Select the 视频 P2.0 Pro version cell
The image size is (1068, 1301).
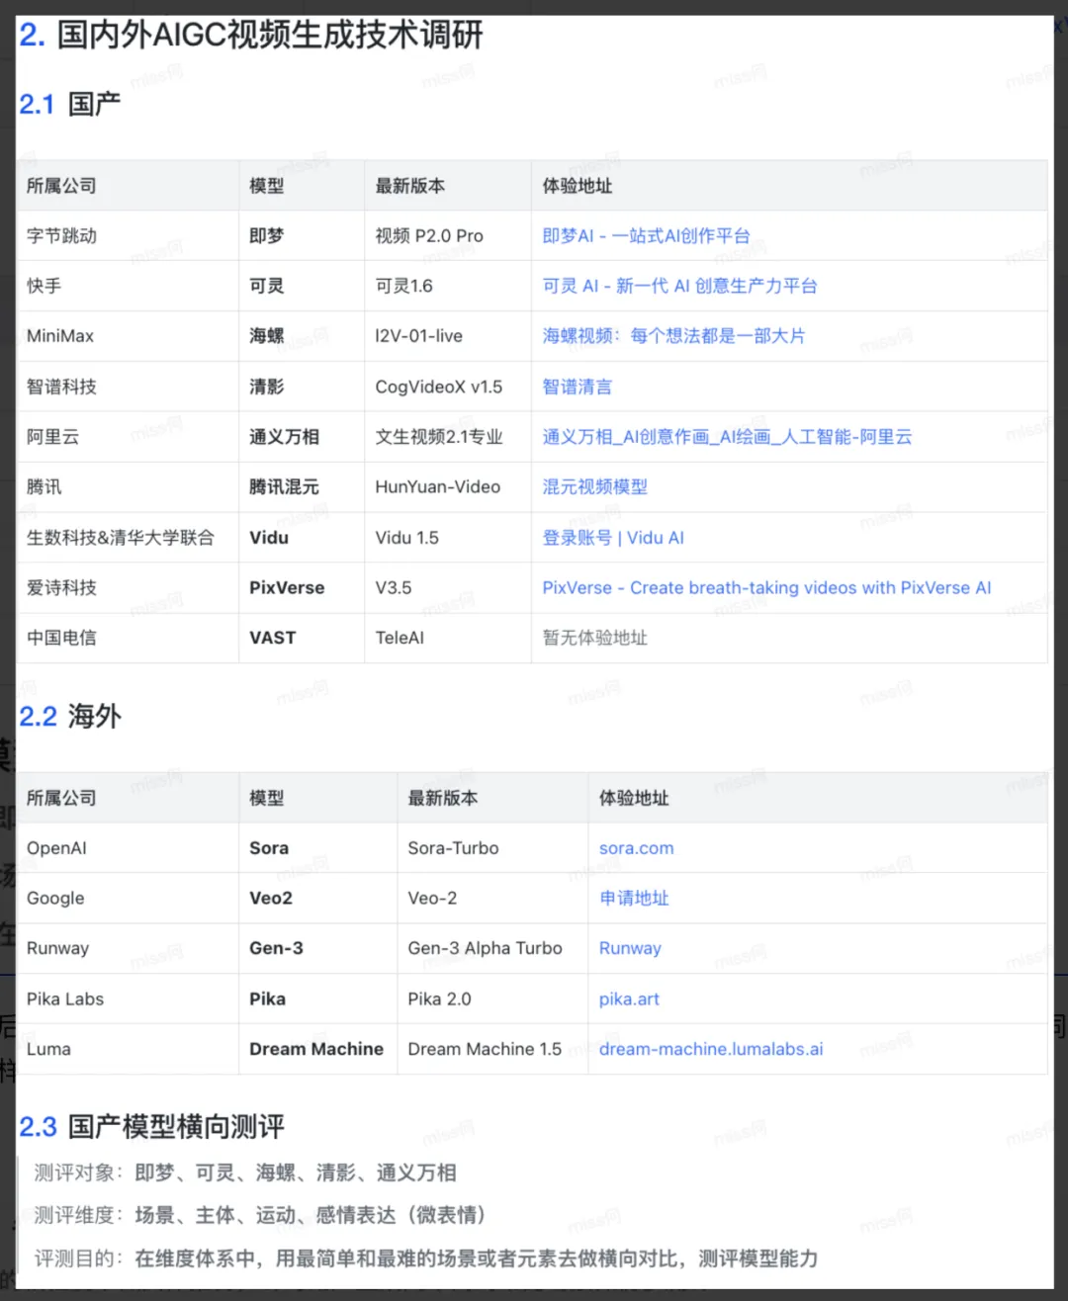click(x=448, y=235)
